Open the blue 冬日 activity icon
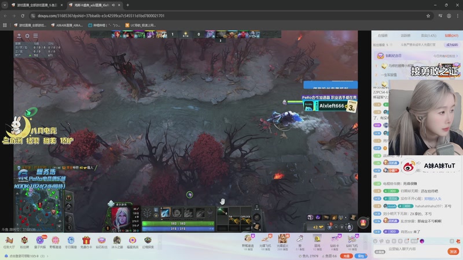The height and width of the screenshot is (260, 463). pos(71,243)
